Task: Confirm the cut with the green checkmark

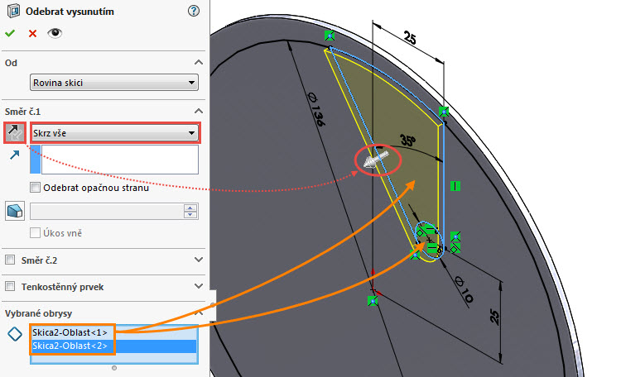Action: pyautogui.click(x=10, y=33)
